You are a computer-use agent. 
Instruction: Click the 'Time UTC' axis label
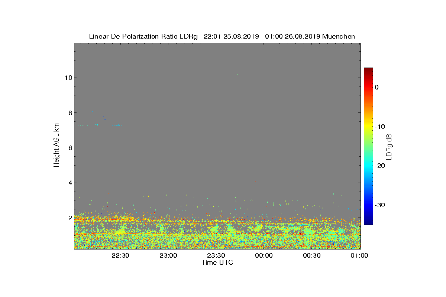pos(217,263)
